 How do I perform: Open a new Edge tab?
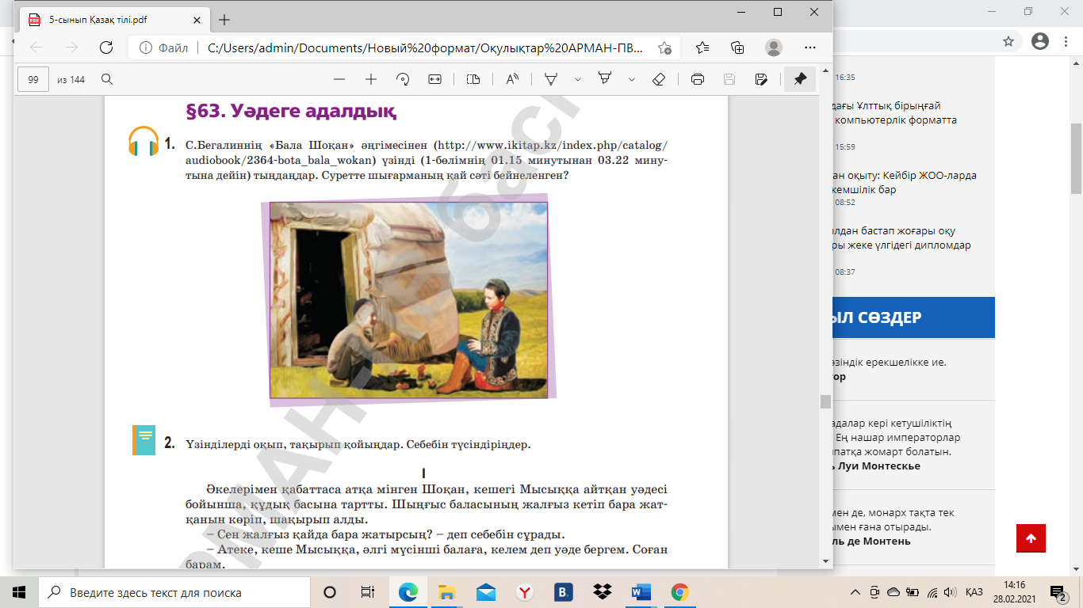[x=224, y=19]
